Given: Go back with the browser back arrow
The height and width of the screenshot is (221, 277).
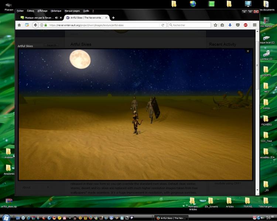Looking at the screenshot, I should (x=35, y=25).
